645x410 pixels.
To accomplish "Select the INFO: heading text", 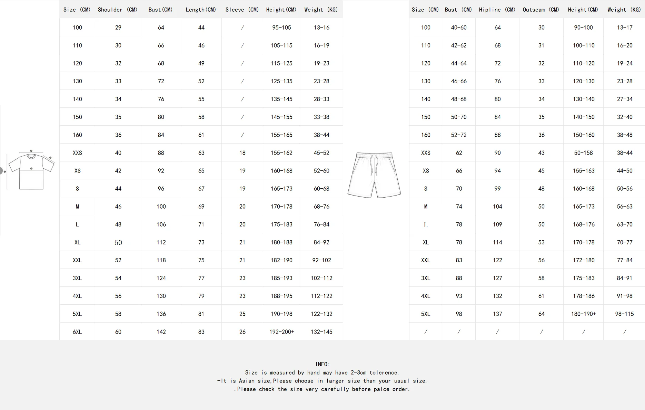I will pyautogui.click(x=323, y=364).
